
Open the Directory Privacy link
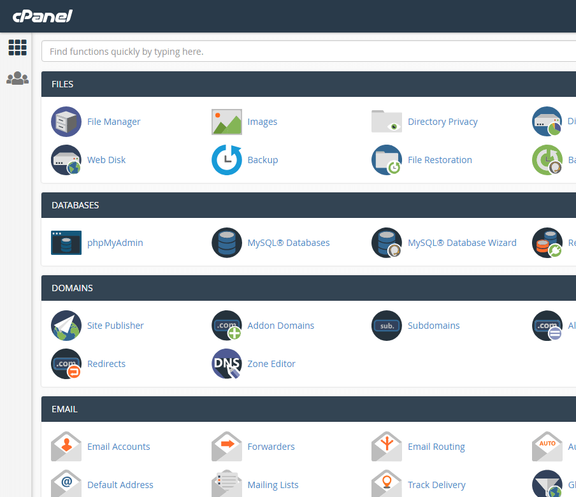[442, 122]
